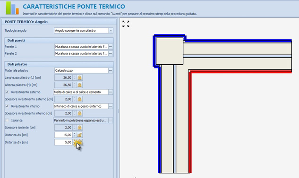Uncheck Rivestimento interno checkbox
The height and width of the screenshot is (178, 299).
pyautogui.click(x=7, y=106)
